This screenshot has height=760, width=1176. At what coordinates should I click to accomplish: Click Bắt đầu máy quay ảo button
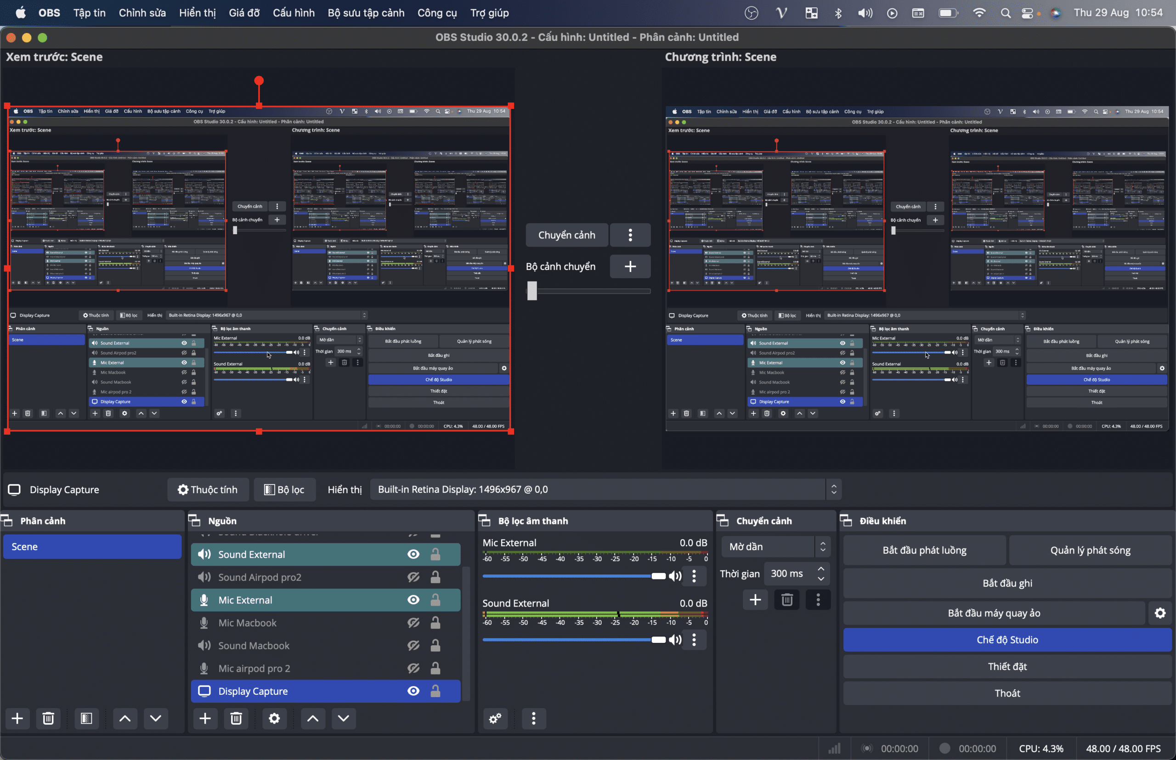coord(994,613)
